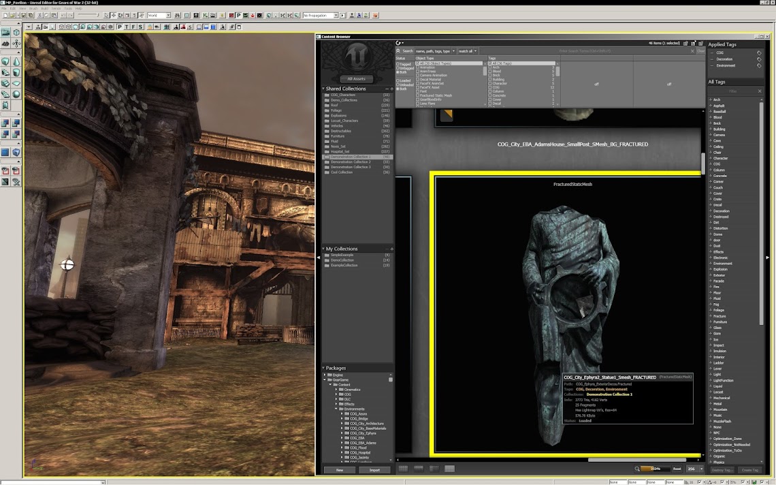Select the headless statue fractured mesh thumbnail
Viewport: 776px width, 485px height.
[568, 313]
